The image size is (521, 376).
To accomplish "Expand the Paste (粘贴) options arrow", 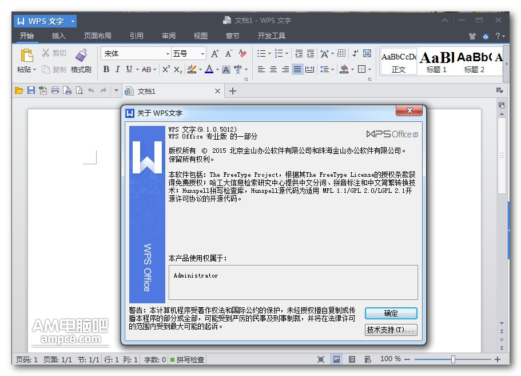I will click(34, 69).
